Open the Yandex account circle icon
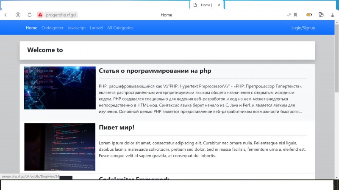This screenshot has width=339, height=190. coord(18,15)
